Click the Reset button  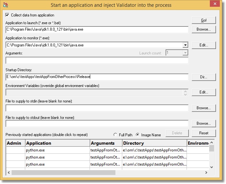pyautogui.click(x=204, y=133)
